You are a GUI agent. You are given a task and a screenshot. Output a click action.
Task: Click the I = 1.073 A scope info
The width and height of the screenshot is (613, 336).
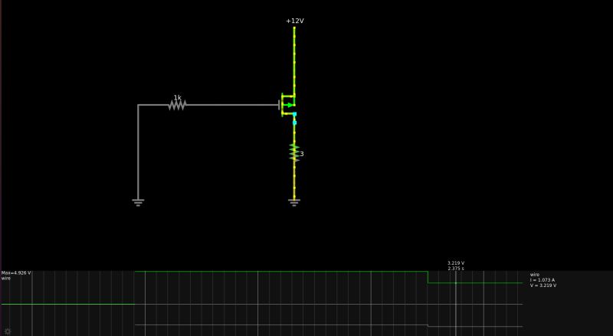click(543, 280)
